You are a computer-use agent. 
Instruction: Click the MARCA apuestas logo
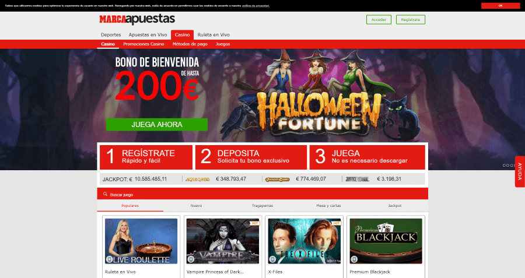point(137,19)
